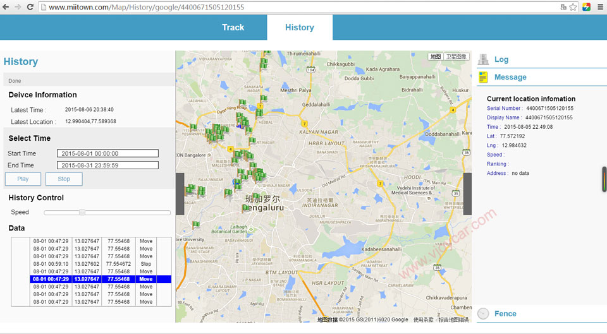Screen dimensions: 607x334
Task: Select the highlighted blue data row
Action: pos(101,279)
